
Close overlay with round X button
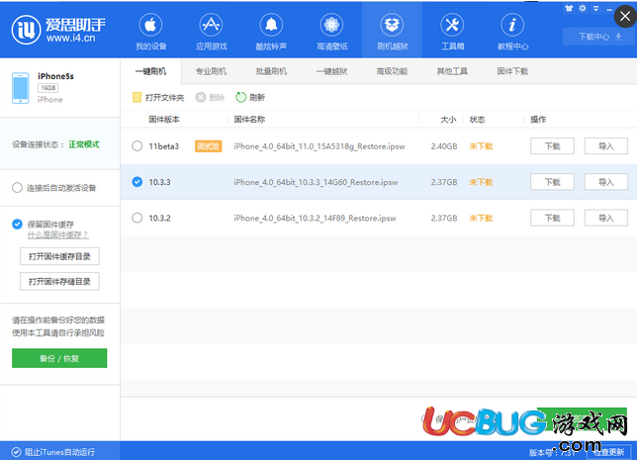pos(625,16)
